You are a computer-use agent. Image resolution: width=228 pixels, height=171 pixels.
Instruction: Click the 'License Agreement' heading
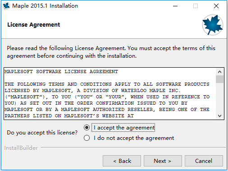[x=34, y=25]
